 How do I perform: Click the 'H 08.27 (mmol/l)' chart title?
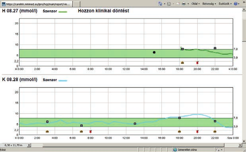click(x=20, y=11)
